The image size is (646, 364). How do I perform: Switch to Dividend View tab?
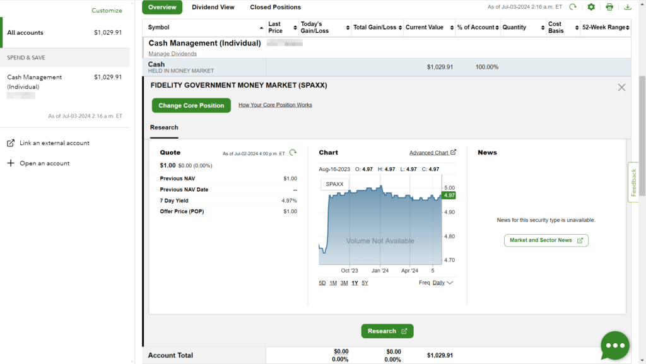pyautogui.click(x=213, y=7)
